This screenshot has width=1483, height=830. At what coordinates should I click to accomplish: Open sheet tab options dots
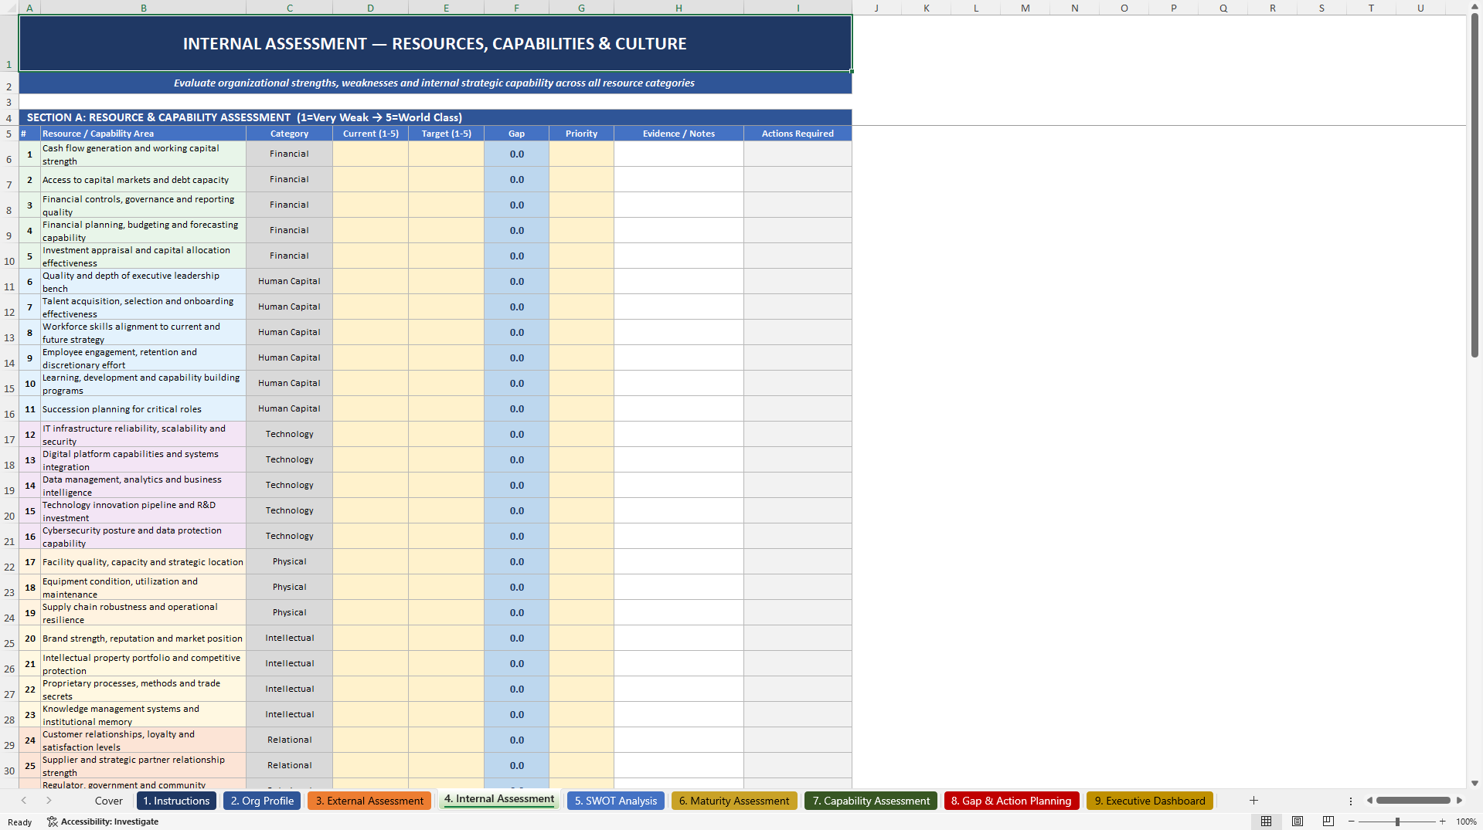pos(1351,801)
